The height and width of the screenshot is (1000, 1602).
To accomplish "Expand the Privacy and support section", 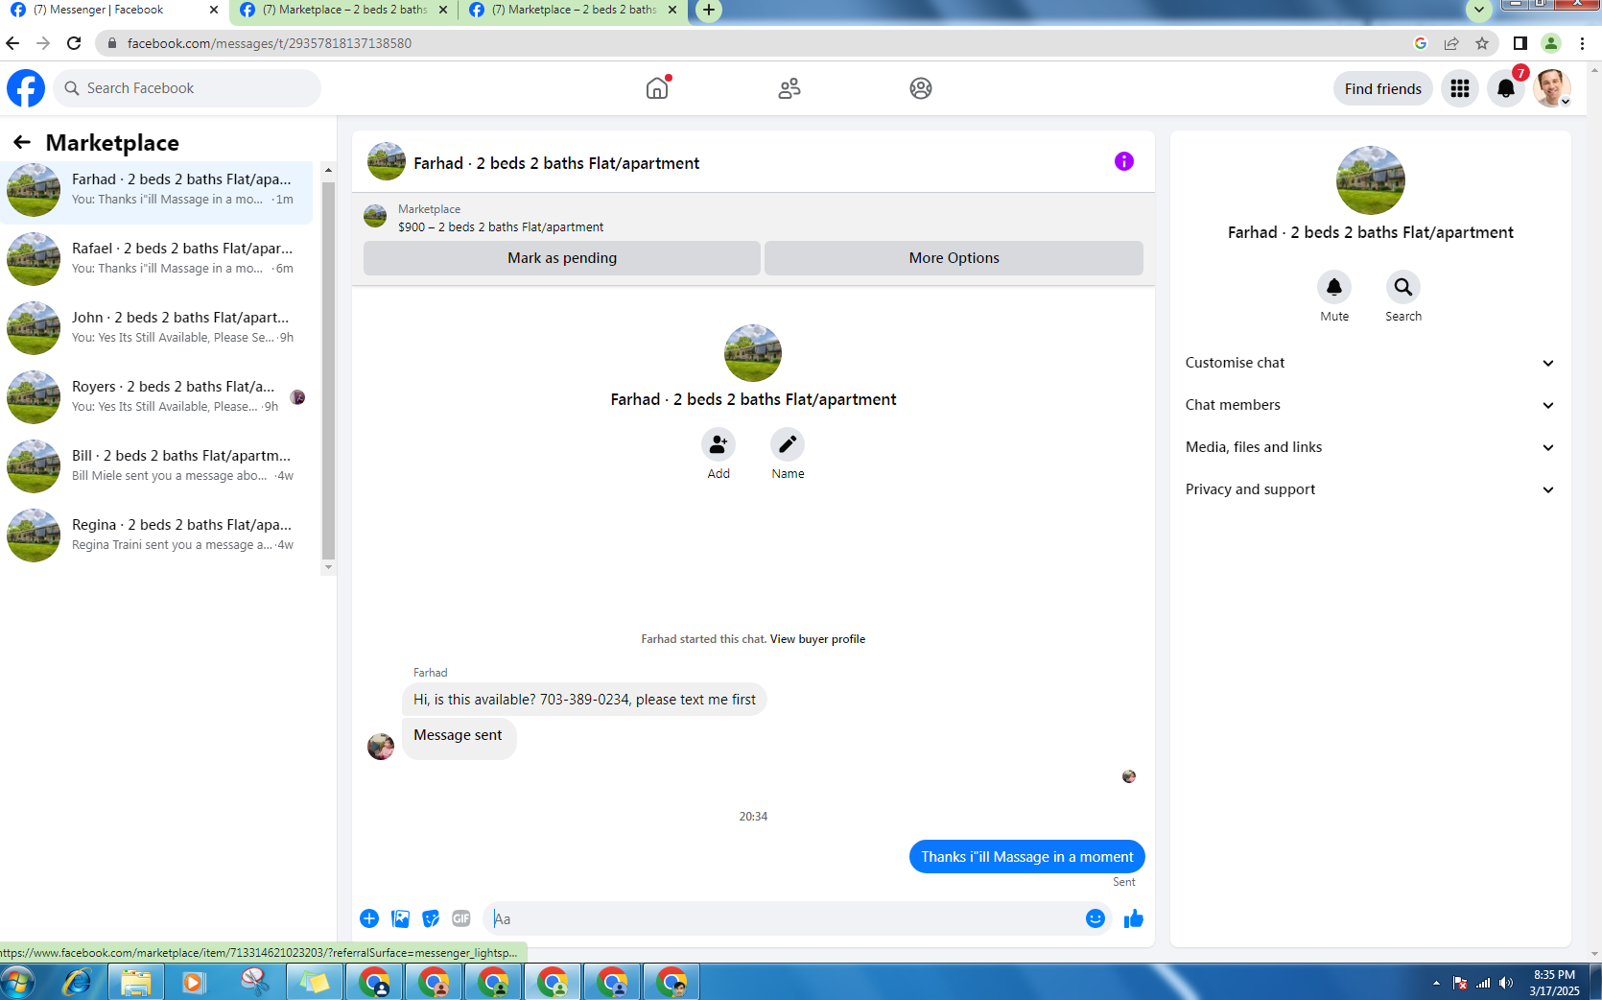I will pos(1370,489).
